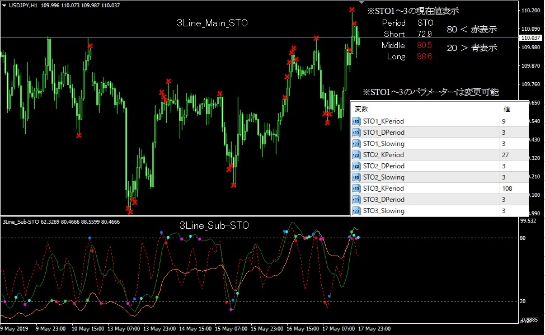Click the red Middle STO value 80.5
The image size is (545, 335).
tap(424, 45)
